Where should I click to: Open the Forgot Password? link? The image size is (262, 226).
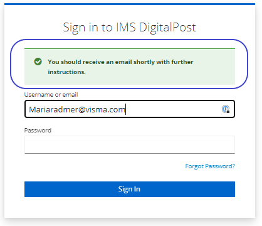(x=210, y=166)
